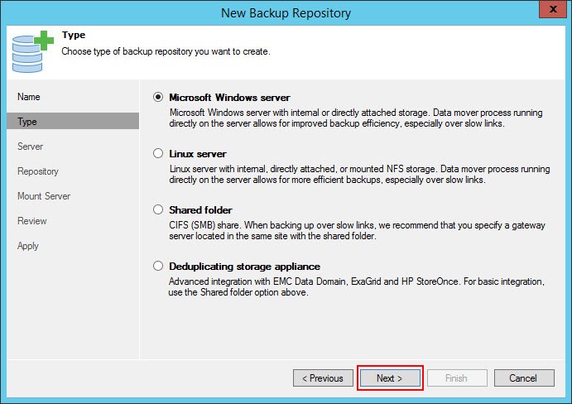Screen dimensions: 572x404
Task: Click the Microsoft Windows server description text
Action: 356,118
